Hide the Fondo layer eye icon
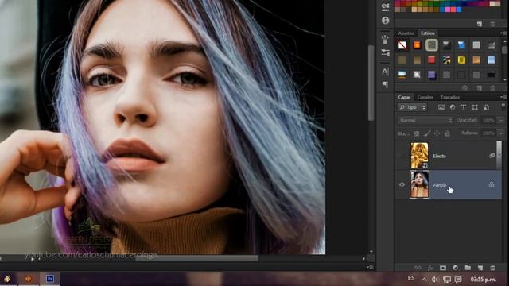This screenshot has width=509, height=286. coord(402,185)
